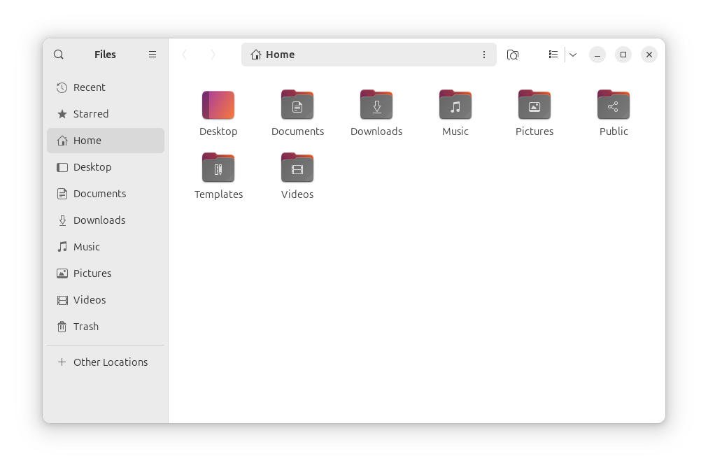Open Recent in the sidebar
Viewport: 708px width, 470px height.
[x=106, y=87]
